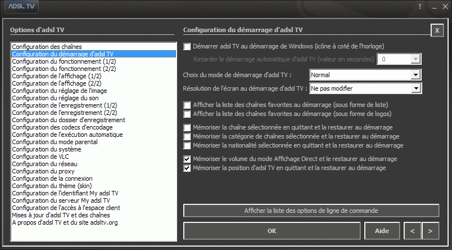Open Configuration de VLC
Image resolution: width=452 pixels, height=250 pixels.
[x=94, y=157]
